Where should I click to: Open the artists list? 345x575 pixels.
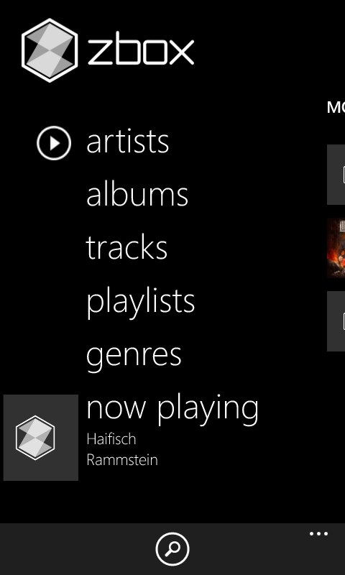(x=128, y=141)
